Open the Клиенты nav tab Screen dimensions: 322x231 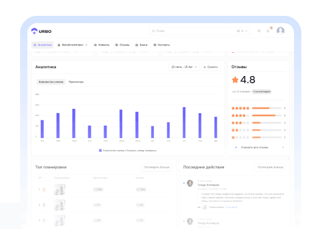coord(102,45)
